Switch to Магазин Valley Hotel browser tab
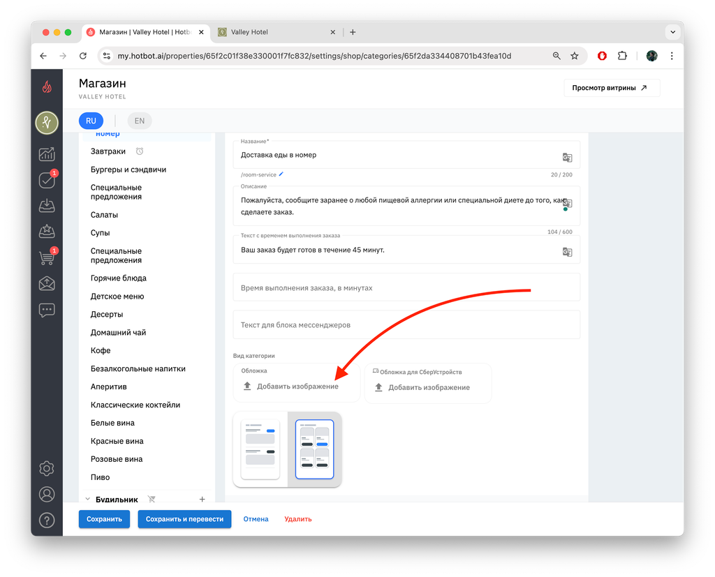715x577 pixels. [x=145, y=32]
